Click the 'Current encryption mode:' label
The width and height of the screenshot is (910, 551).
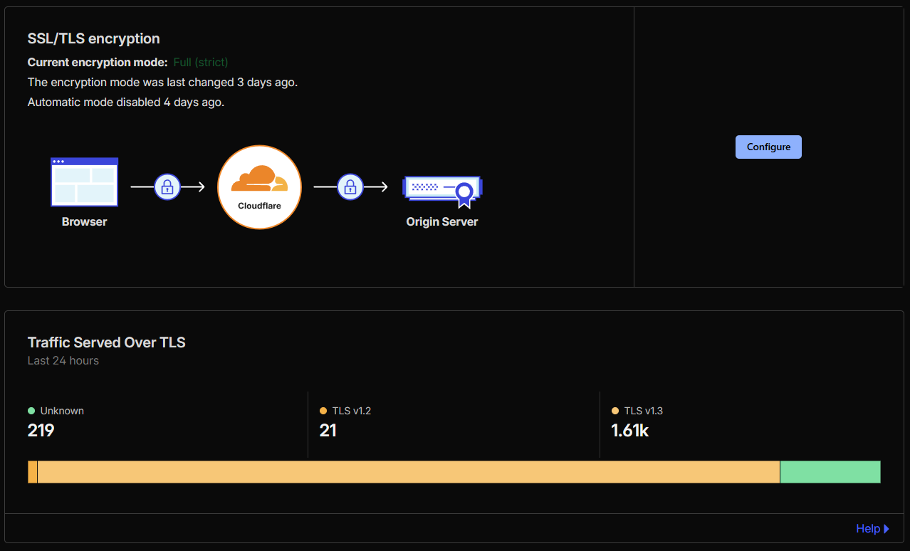pos(98,63)
